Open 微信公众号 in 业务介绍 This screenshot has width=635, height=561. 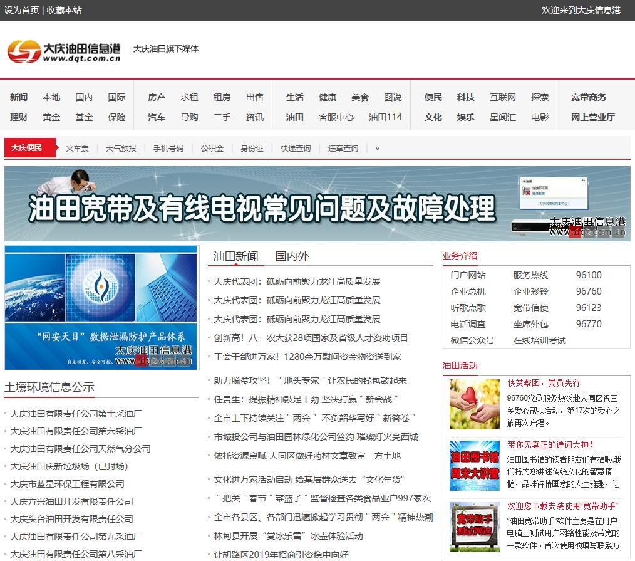[473, 340]
